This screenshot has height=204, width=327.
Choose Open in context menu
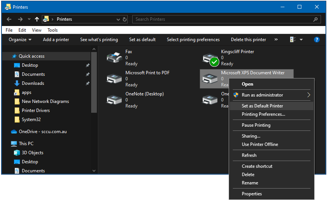272,84
